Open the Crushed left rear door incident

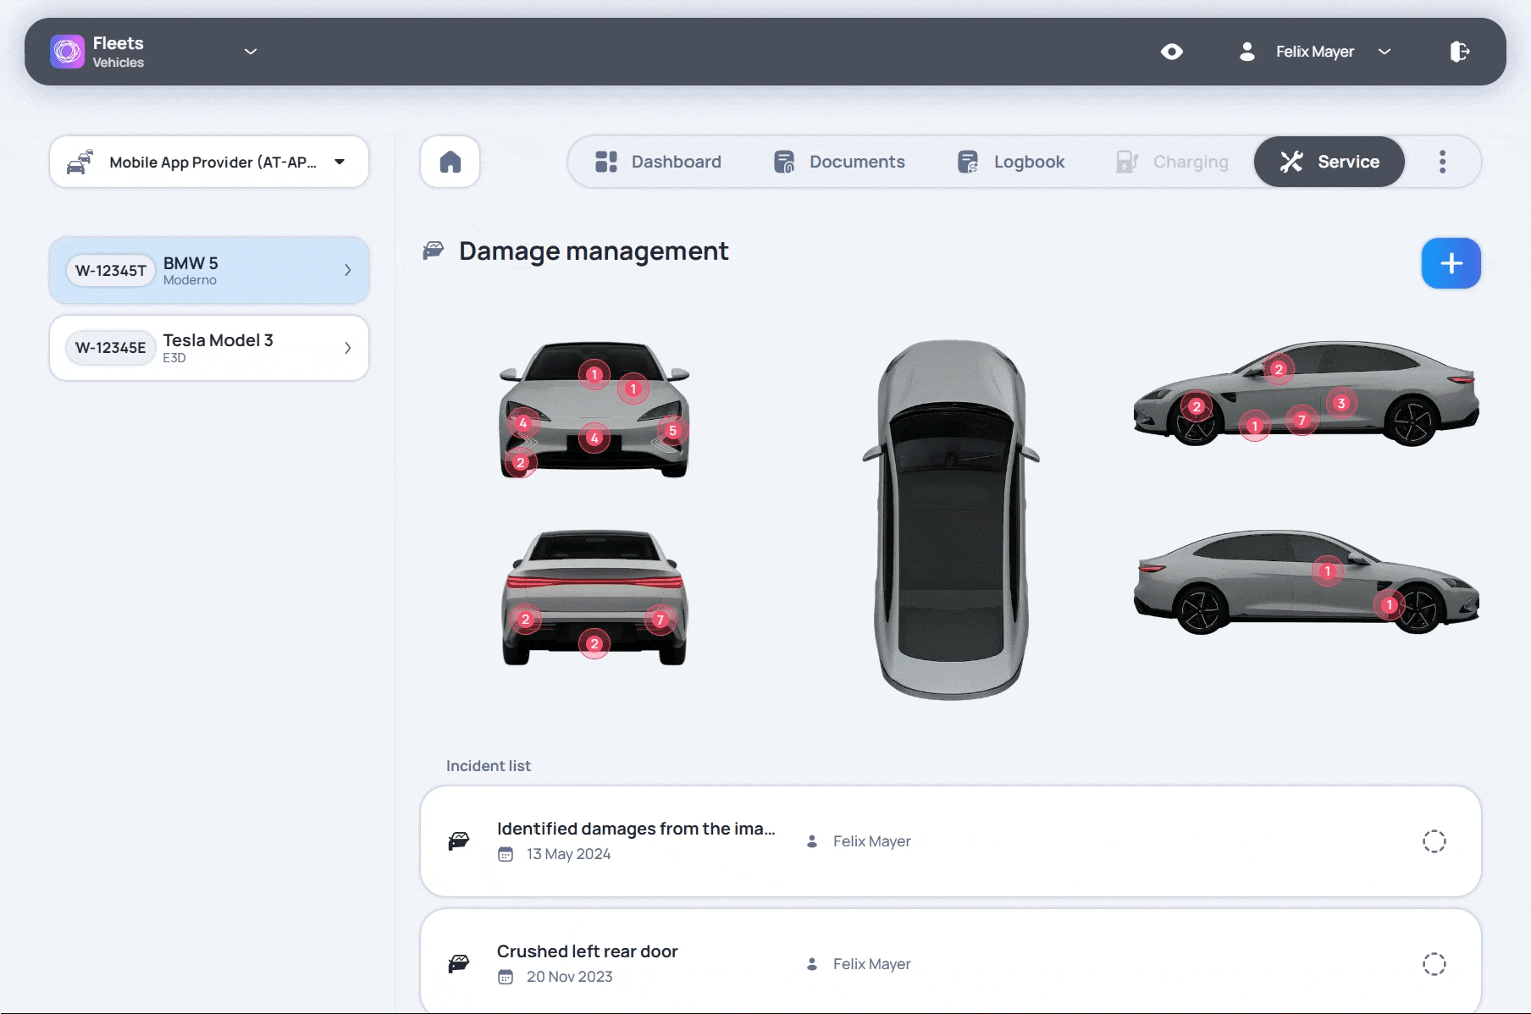[951, 962]
